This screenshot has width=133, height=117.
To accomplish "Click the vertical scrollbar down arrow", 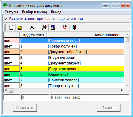I will [127, 86].
